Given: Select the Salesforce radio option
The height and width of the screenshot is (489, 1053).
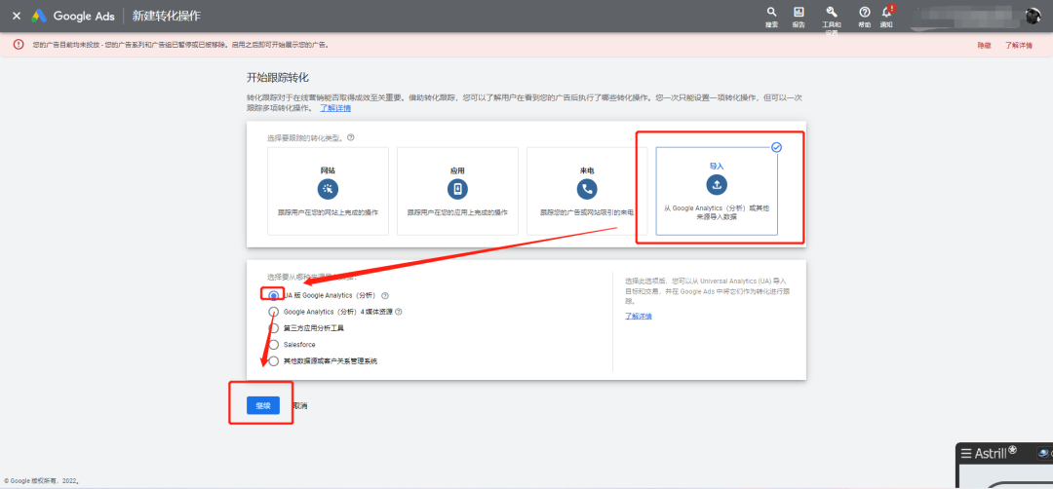Looking at the screenshot, I should pos(273,345).
